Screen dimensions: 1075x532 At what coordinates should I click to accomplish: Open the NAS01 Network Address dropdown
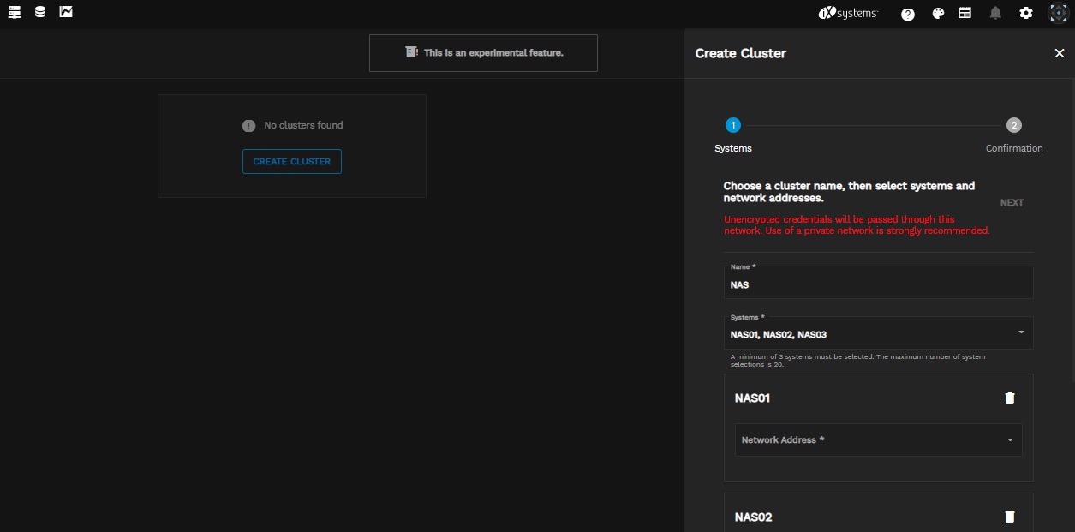pos(879,439)
